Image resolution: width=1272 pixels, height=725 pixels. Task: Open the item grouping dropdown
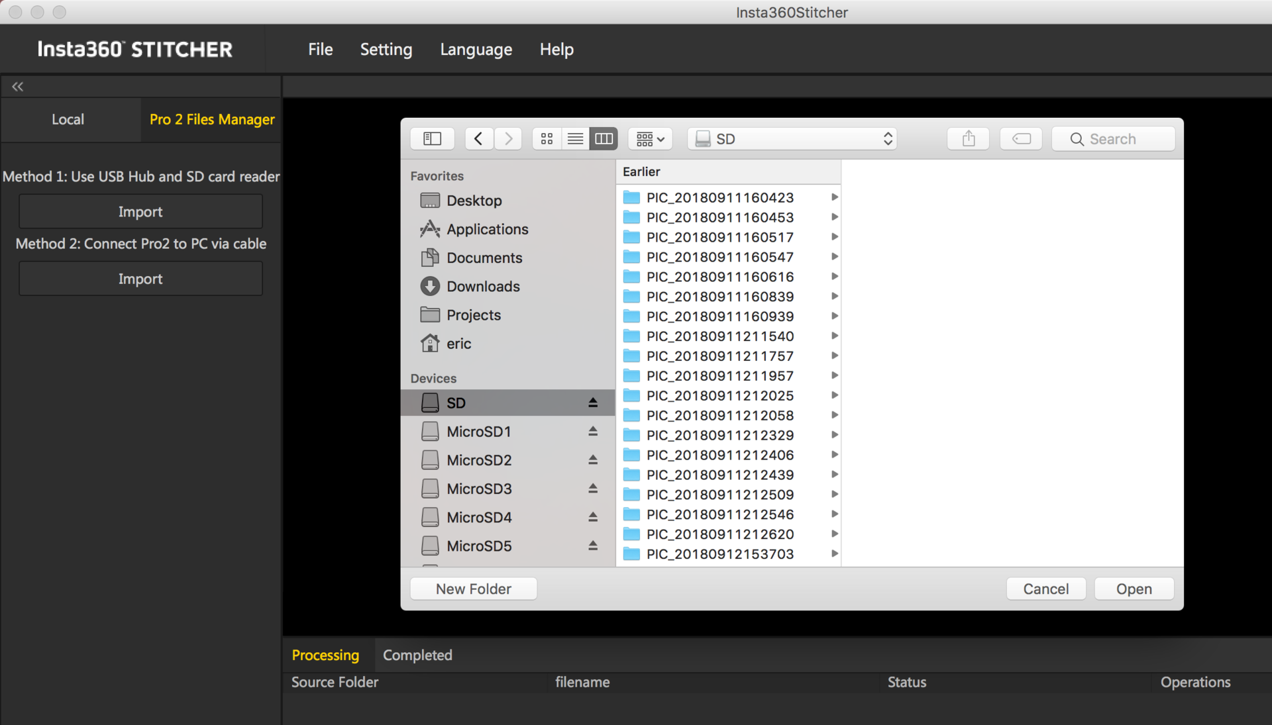[x=650, y=139]
